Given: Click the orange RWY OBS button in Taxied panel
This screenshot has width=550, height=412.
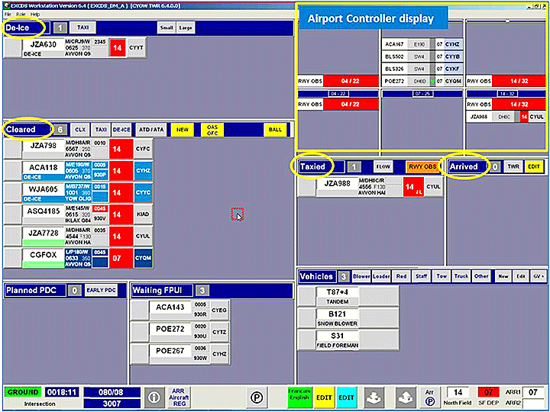Looking at the screenshot, I should [x=422, y=166].
